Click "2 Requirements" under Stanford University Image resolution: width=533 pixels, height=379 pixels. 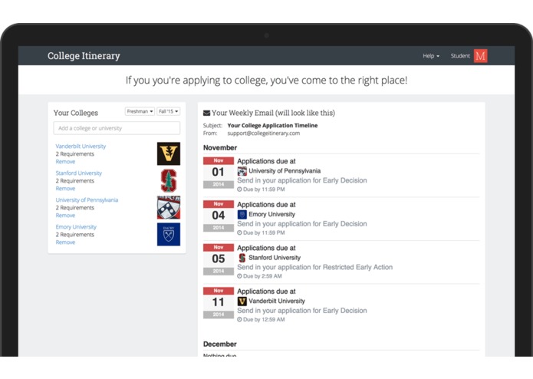pyautogui.click(x=75, y=181)
